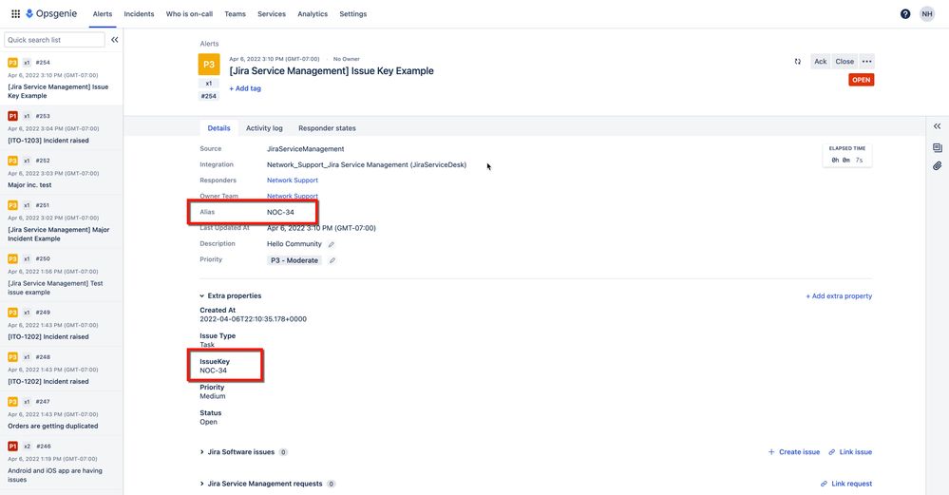Click the P1 badge for alert #246
Image resolution: width=949 pixels, height=495 pixels.
tap(12, 446)
